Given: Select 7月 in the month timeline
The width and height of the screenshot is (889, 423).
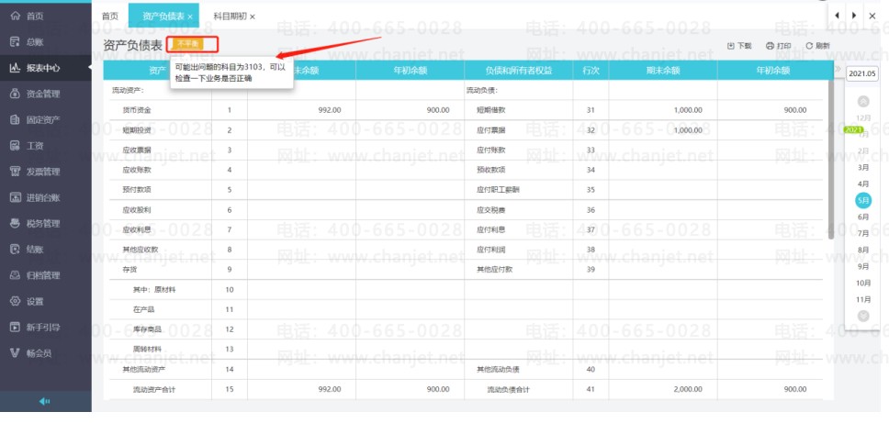Looking at the screenshot, I should (863, 233).
